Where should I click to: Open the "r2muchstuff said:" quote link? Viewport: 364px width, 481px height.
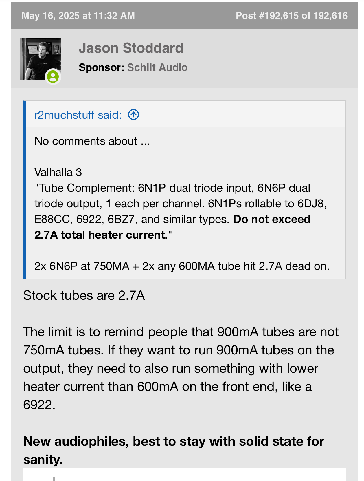pos(78,115)
